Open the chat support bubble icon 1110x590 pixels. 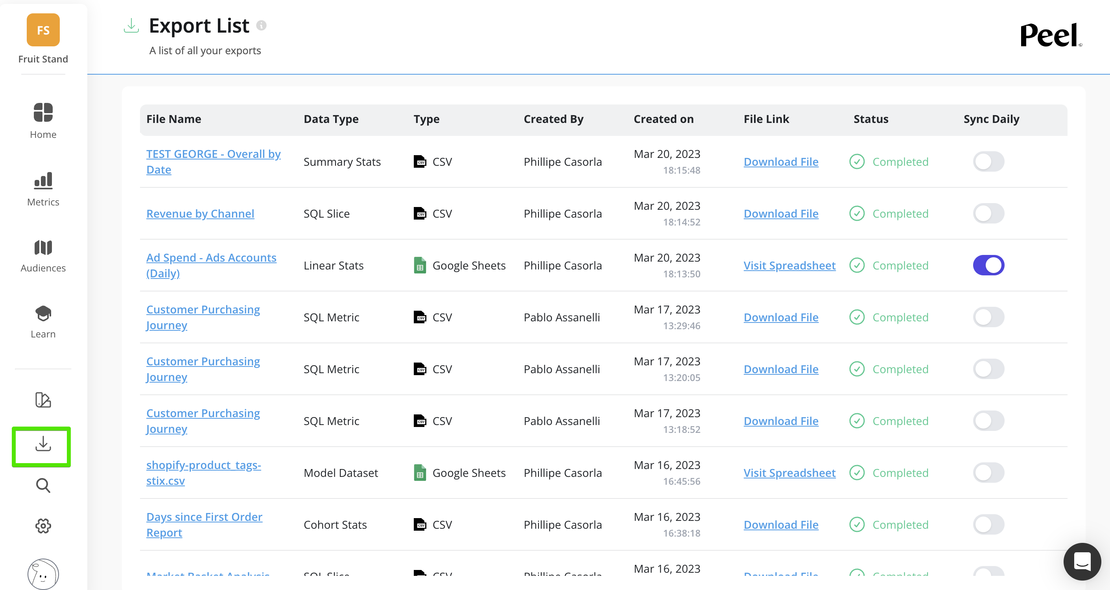point(1082,562)
